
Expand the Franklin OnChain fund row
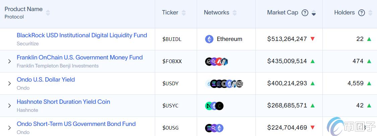(x=9, y=61)
